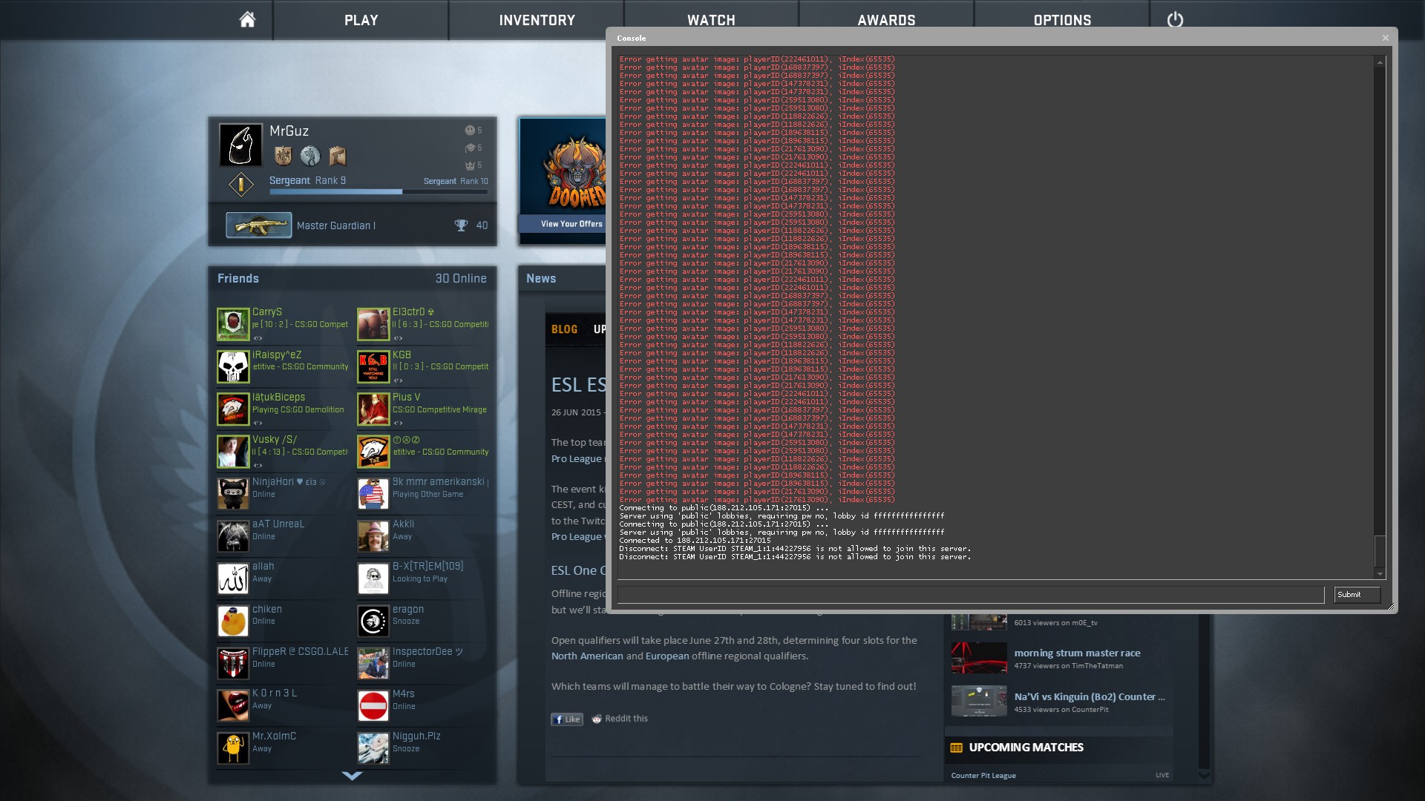
Task: Click the AK-47 Master Guardian rank badge
Action: [258, 225]
